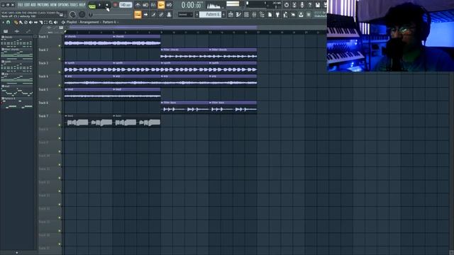The width and height of the screenshot is (454, 255).
Task: Open the Piano roll view icon
Action: 238,14
